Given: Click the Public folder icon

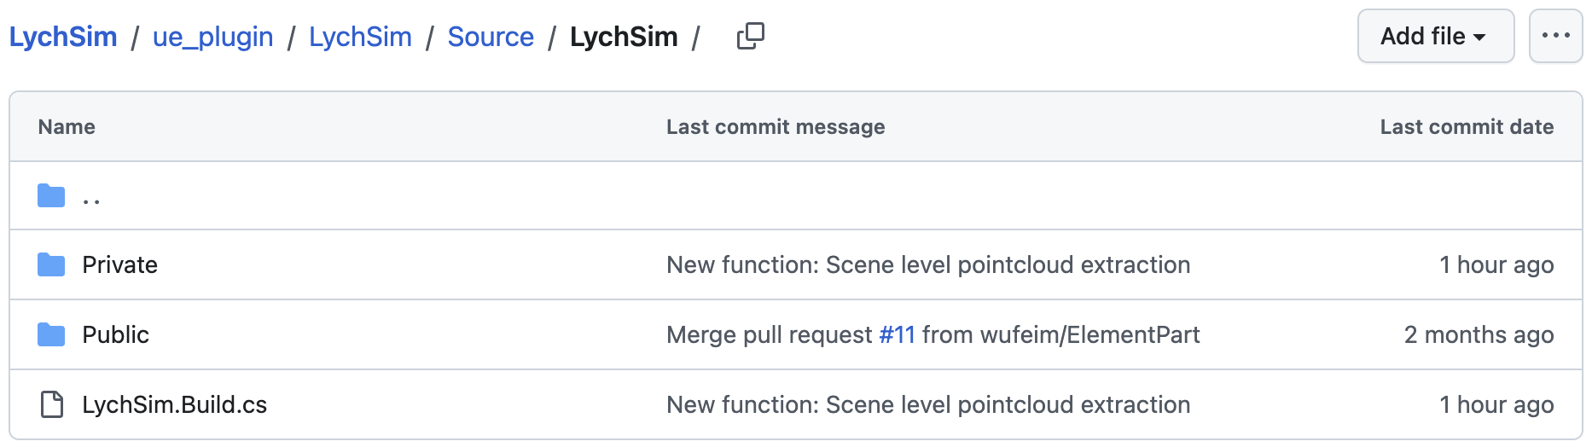Looking at the screenshot, I should (x=51, y=334).
